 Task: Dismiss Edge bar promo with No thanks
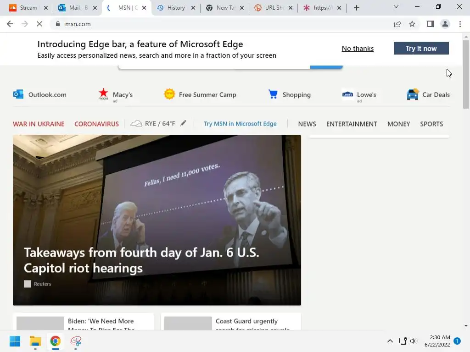358,49
